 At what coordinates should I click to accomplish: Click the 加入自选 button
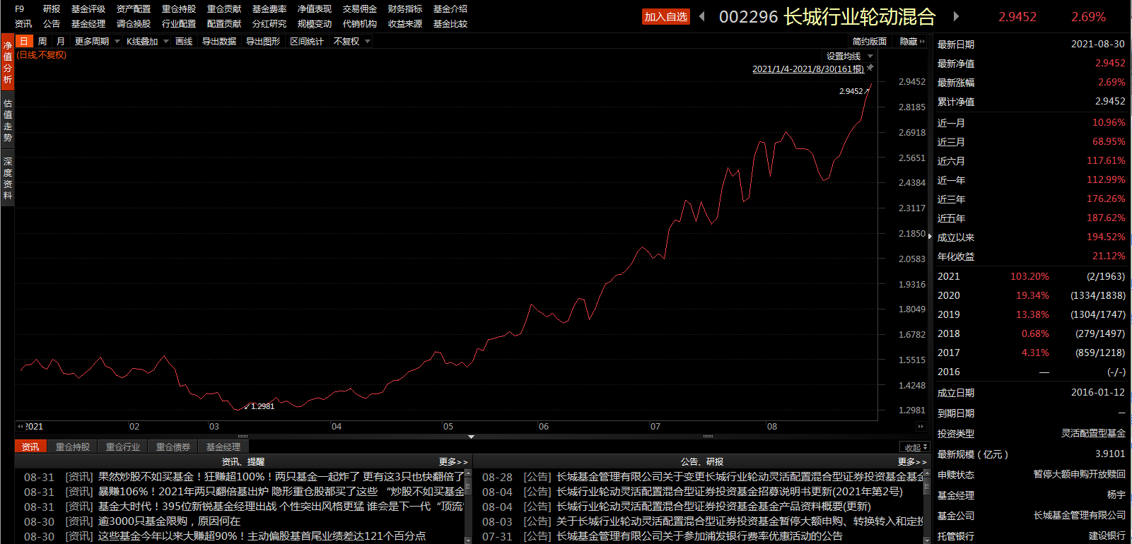665,16
